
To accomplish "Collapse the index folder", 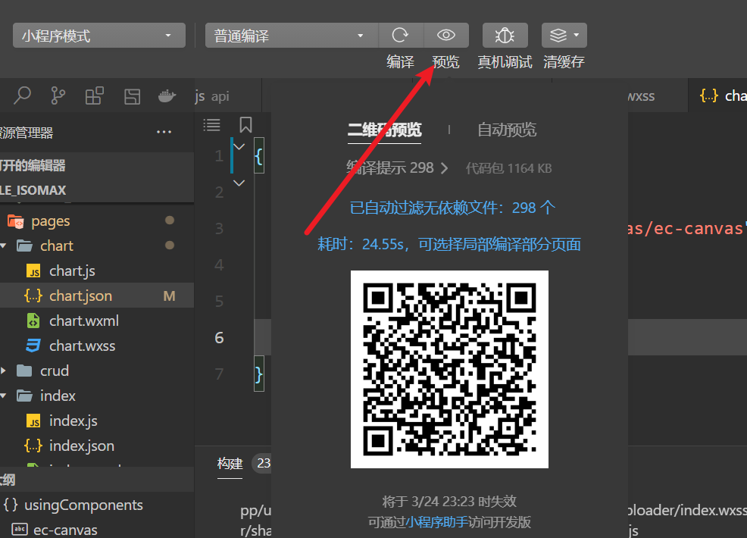I will [4, 396].
